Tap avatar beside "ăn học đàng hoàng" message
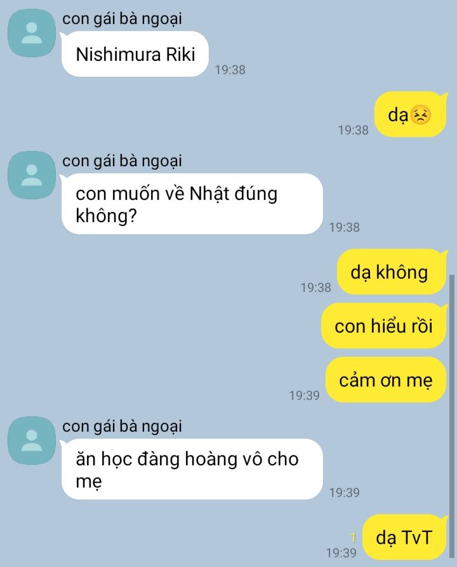457x567 pixels. [x=32, y=441]
